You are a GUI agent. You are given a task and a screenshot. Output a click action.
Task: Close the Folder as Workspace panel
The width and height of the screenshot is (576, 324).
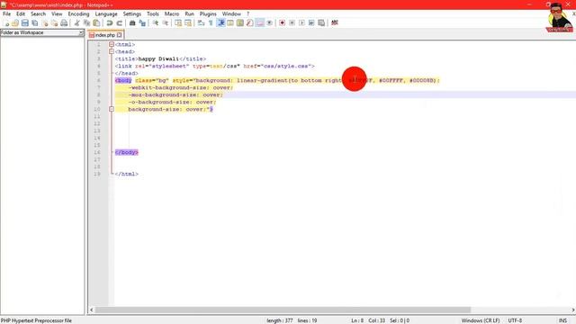81,32
